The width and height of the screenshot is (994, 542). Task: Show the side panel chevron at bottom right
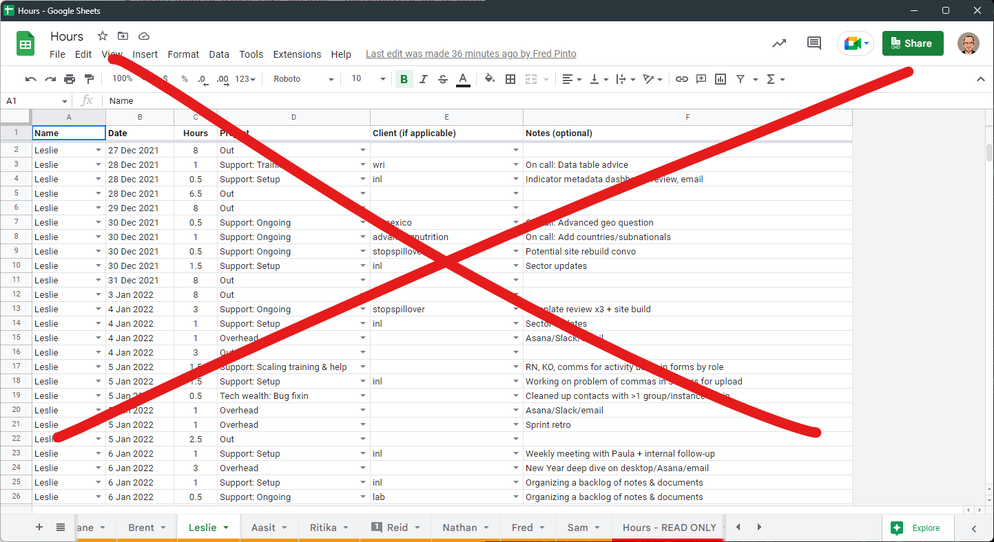tap(974, 528)
